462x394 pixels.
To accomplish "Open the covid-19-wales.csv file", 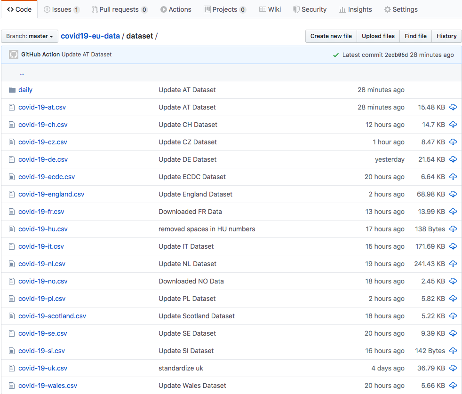I will [48, 385].
